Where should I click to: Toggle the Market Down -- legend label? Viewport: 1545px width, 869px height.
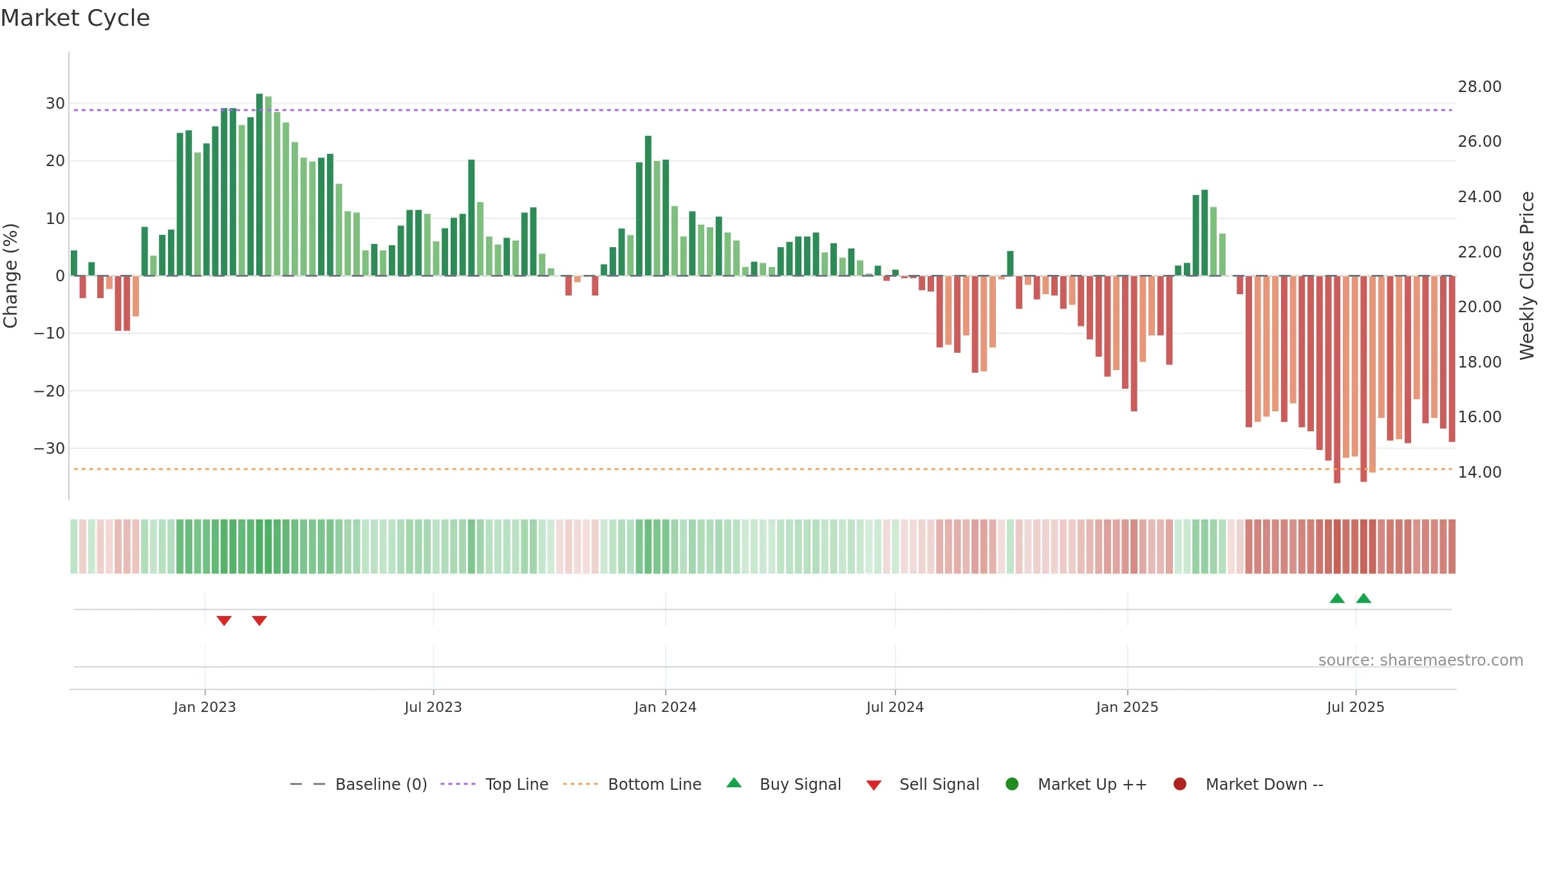tap(1264, 784)
